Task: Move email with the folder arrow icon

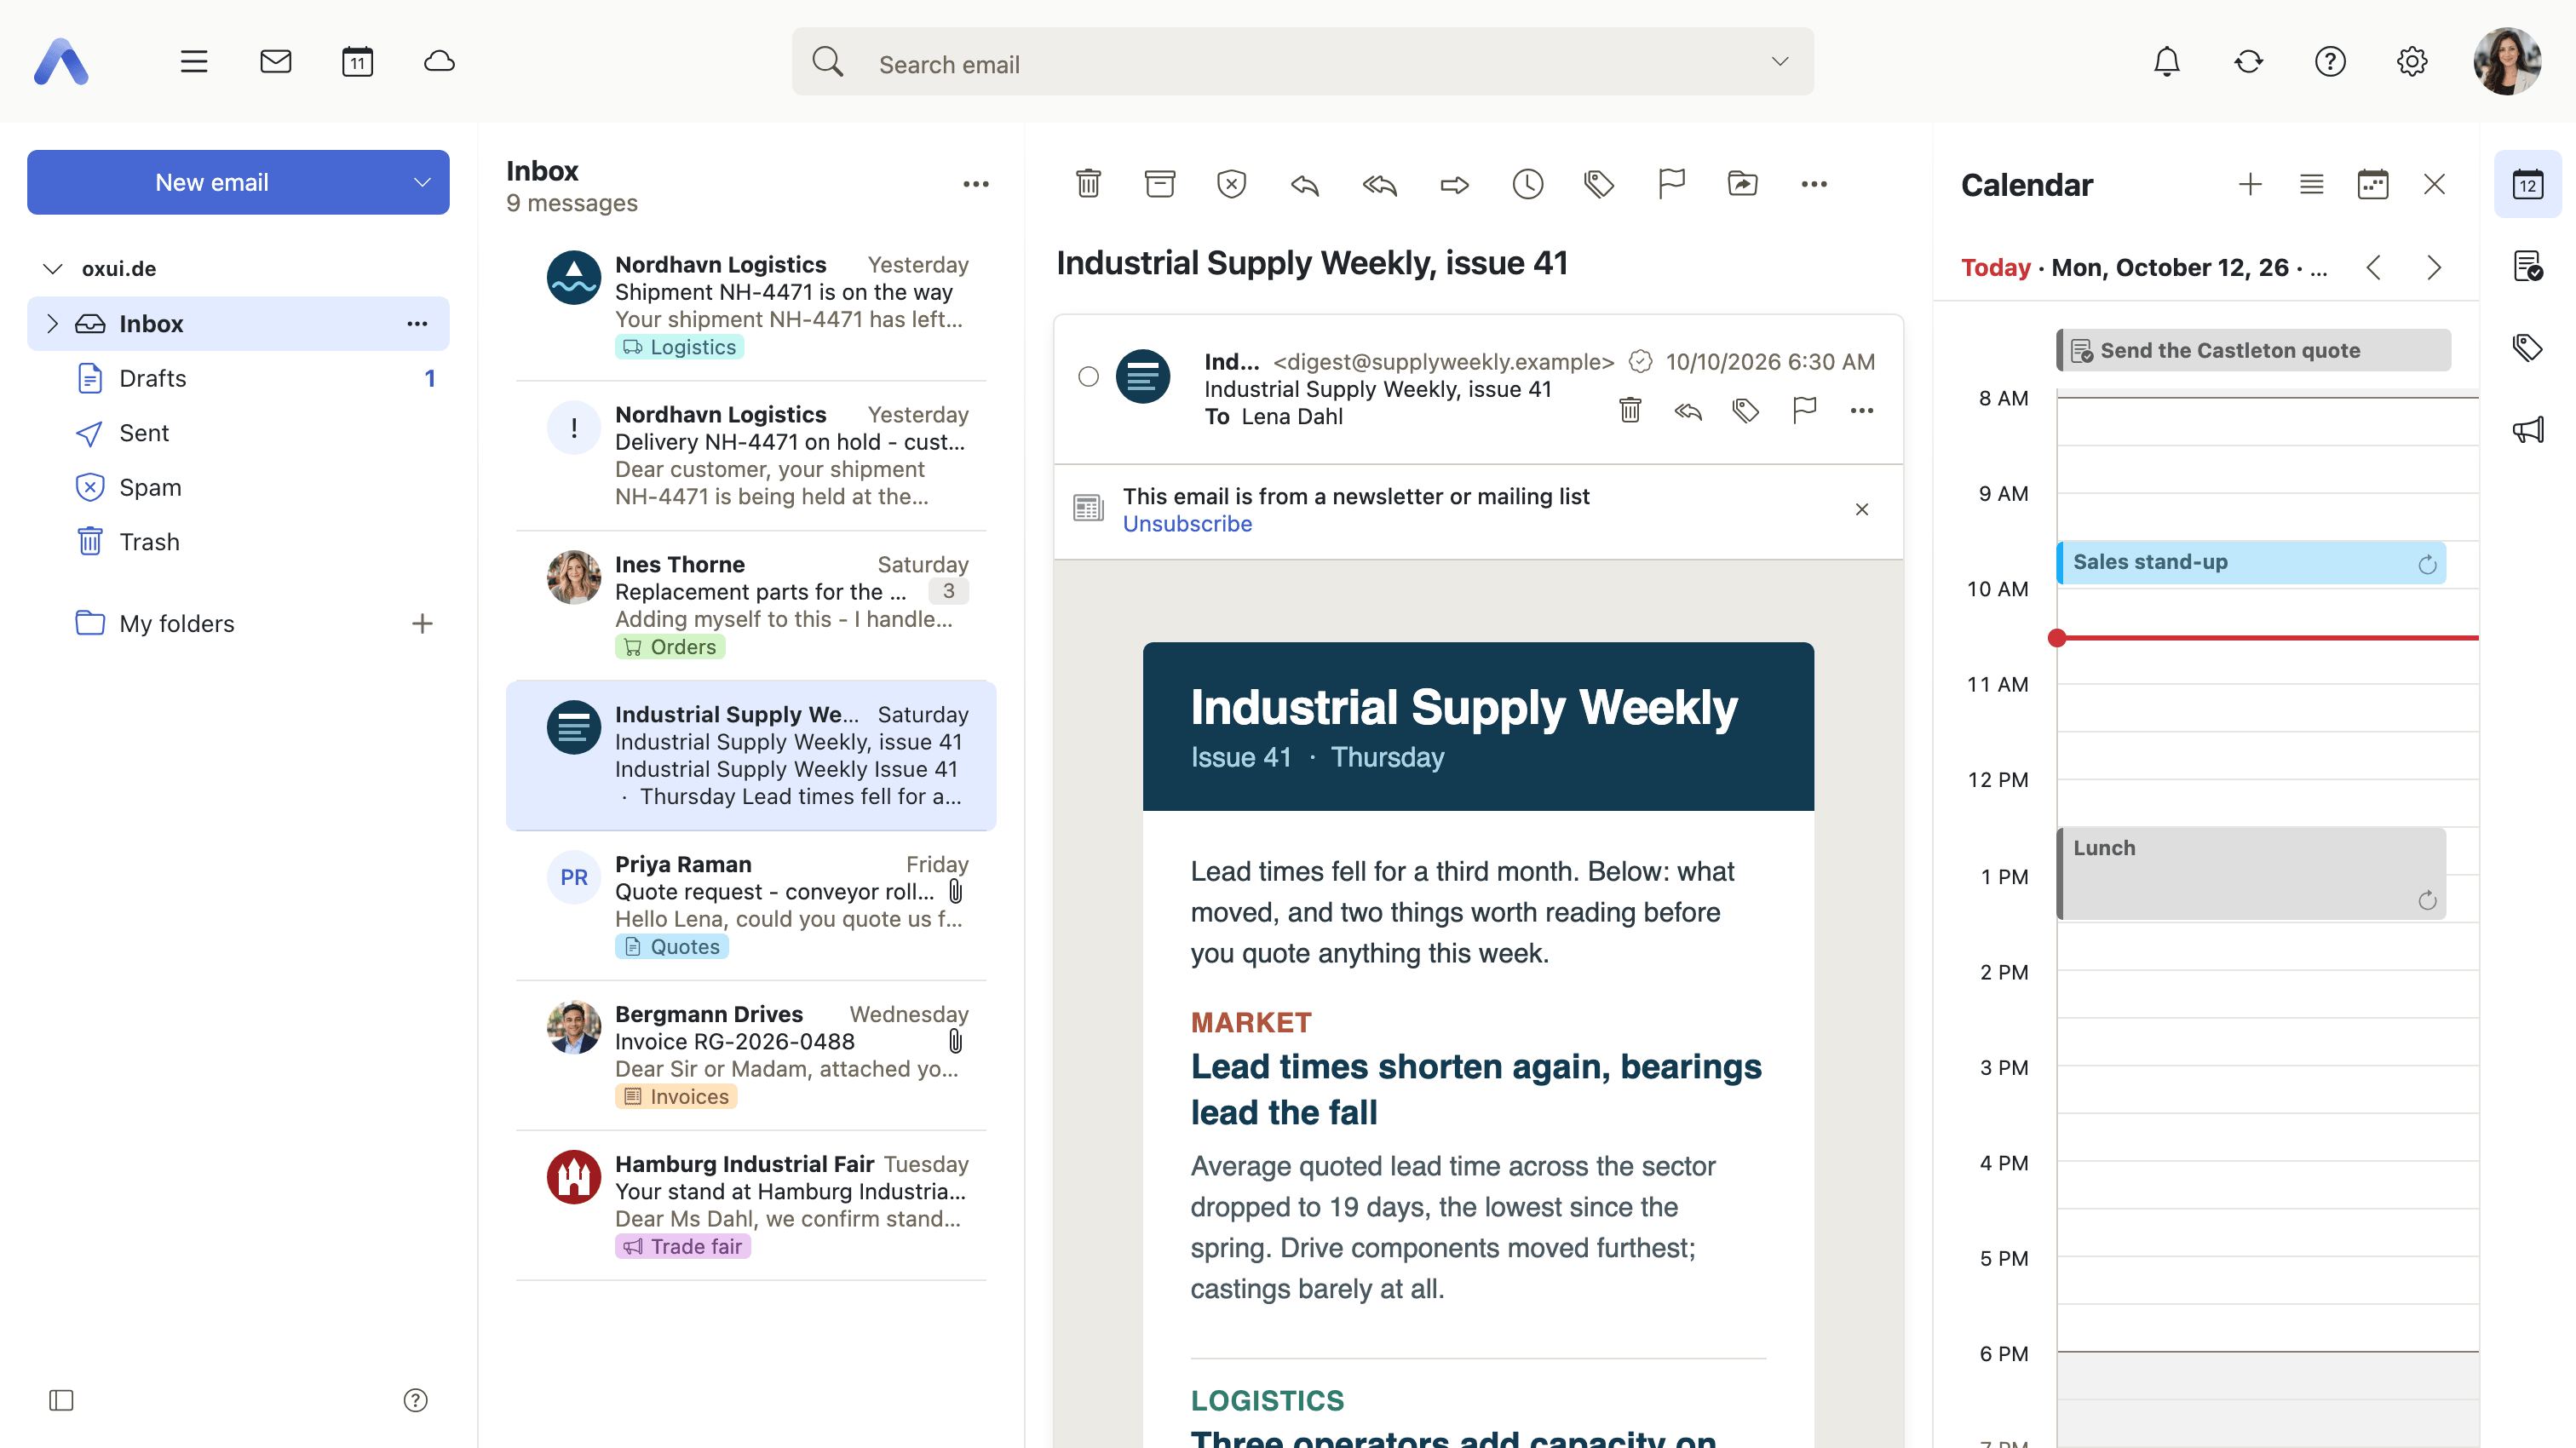Action: click(x=1742, y=184)
